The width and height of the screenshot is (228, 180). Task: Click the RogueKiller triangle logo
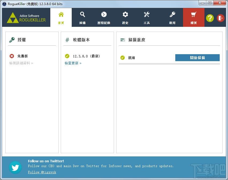coord(13,18)
